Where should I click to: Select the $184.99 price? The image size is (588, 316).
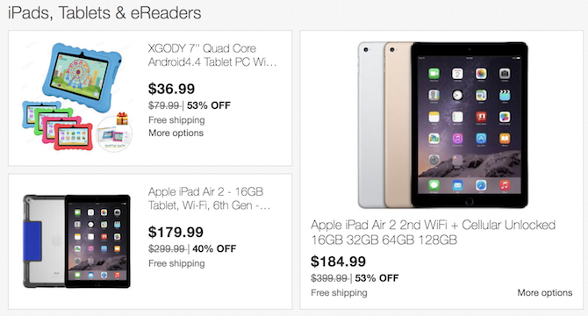pyautogui.click(x=338, y=262)
